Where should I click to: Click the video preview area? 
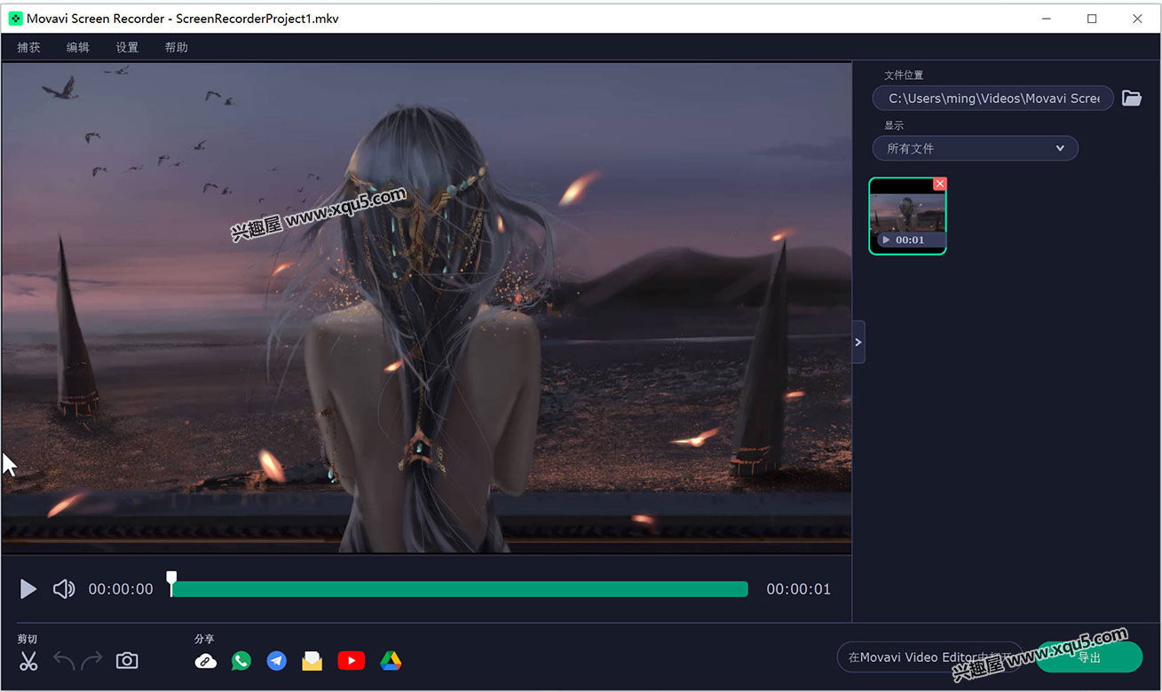point(426,308)
